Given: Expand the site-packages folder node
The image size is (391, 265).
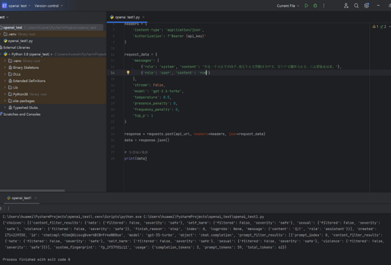Looking at the screenshot, I should (5, 101).
